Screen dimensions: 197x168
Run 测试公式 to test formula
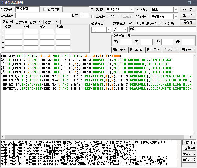pos(188,50)
